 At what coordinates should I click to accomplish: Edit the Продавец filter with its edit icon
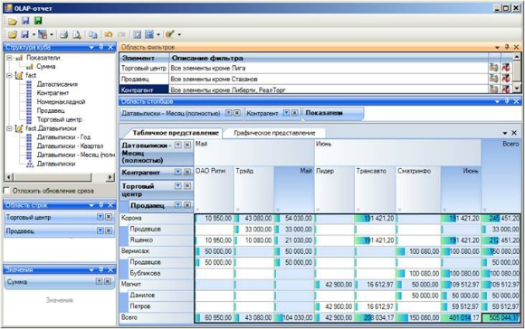point(493,79)
